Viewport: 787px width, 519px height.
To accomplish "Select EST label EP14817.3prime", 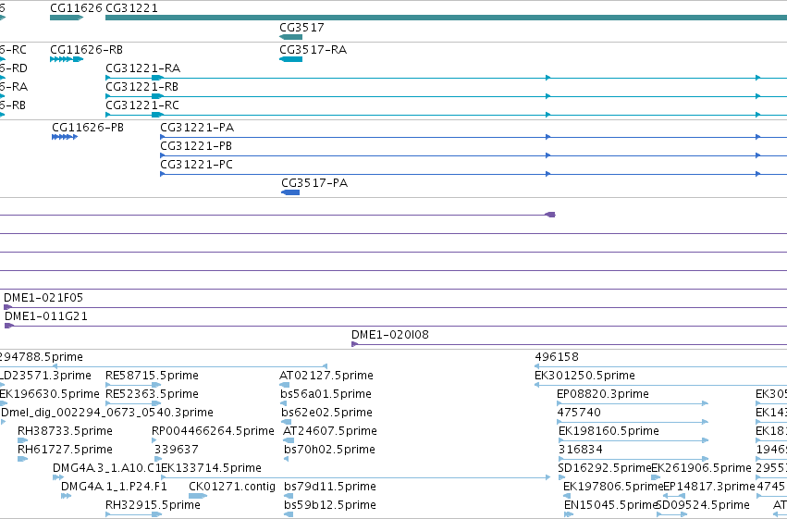I will pyautogui.click(x=708, y=487).
